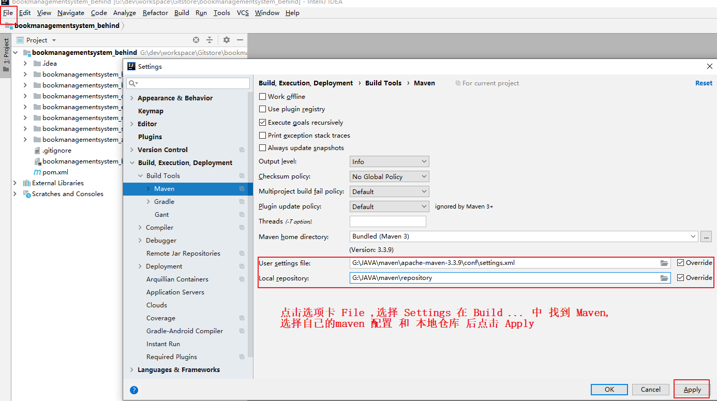Click the per-project icon beside Compiler
The image size is (717, 401).
coord(242,228)
